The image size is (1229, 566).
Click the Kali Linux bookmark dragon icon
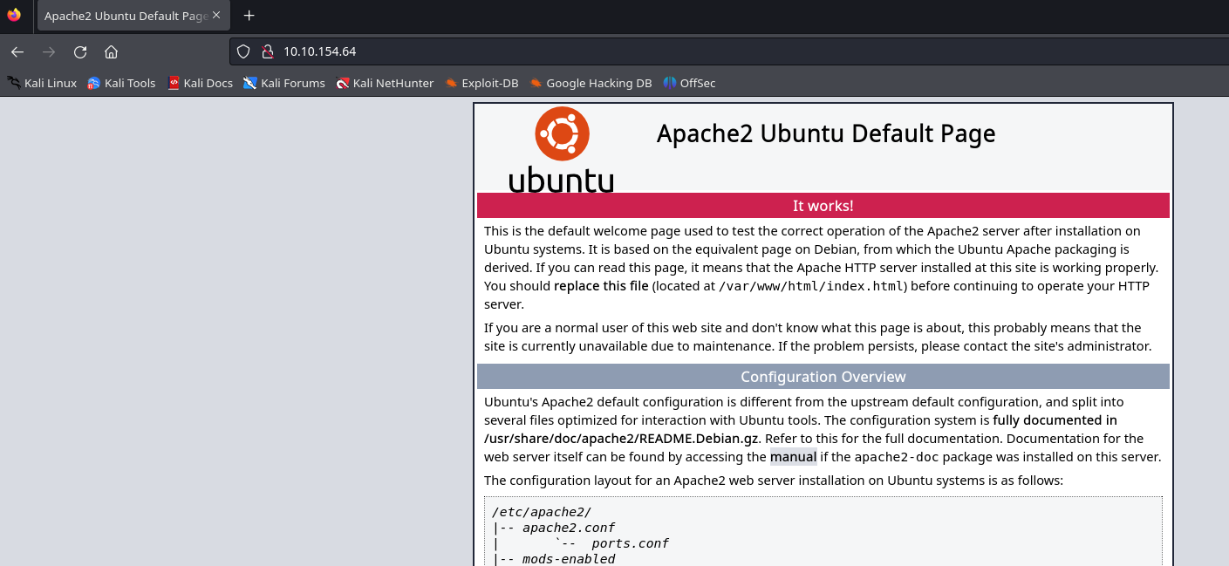pyautogui.click(x=14, y=83)
